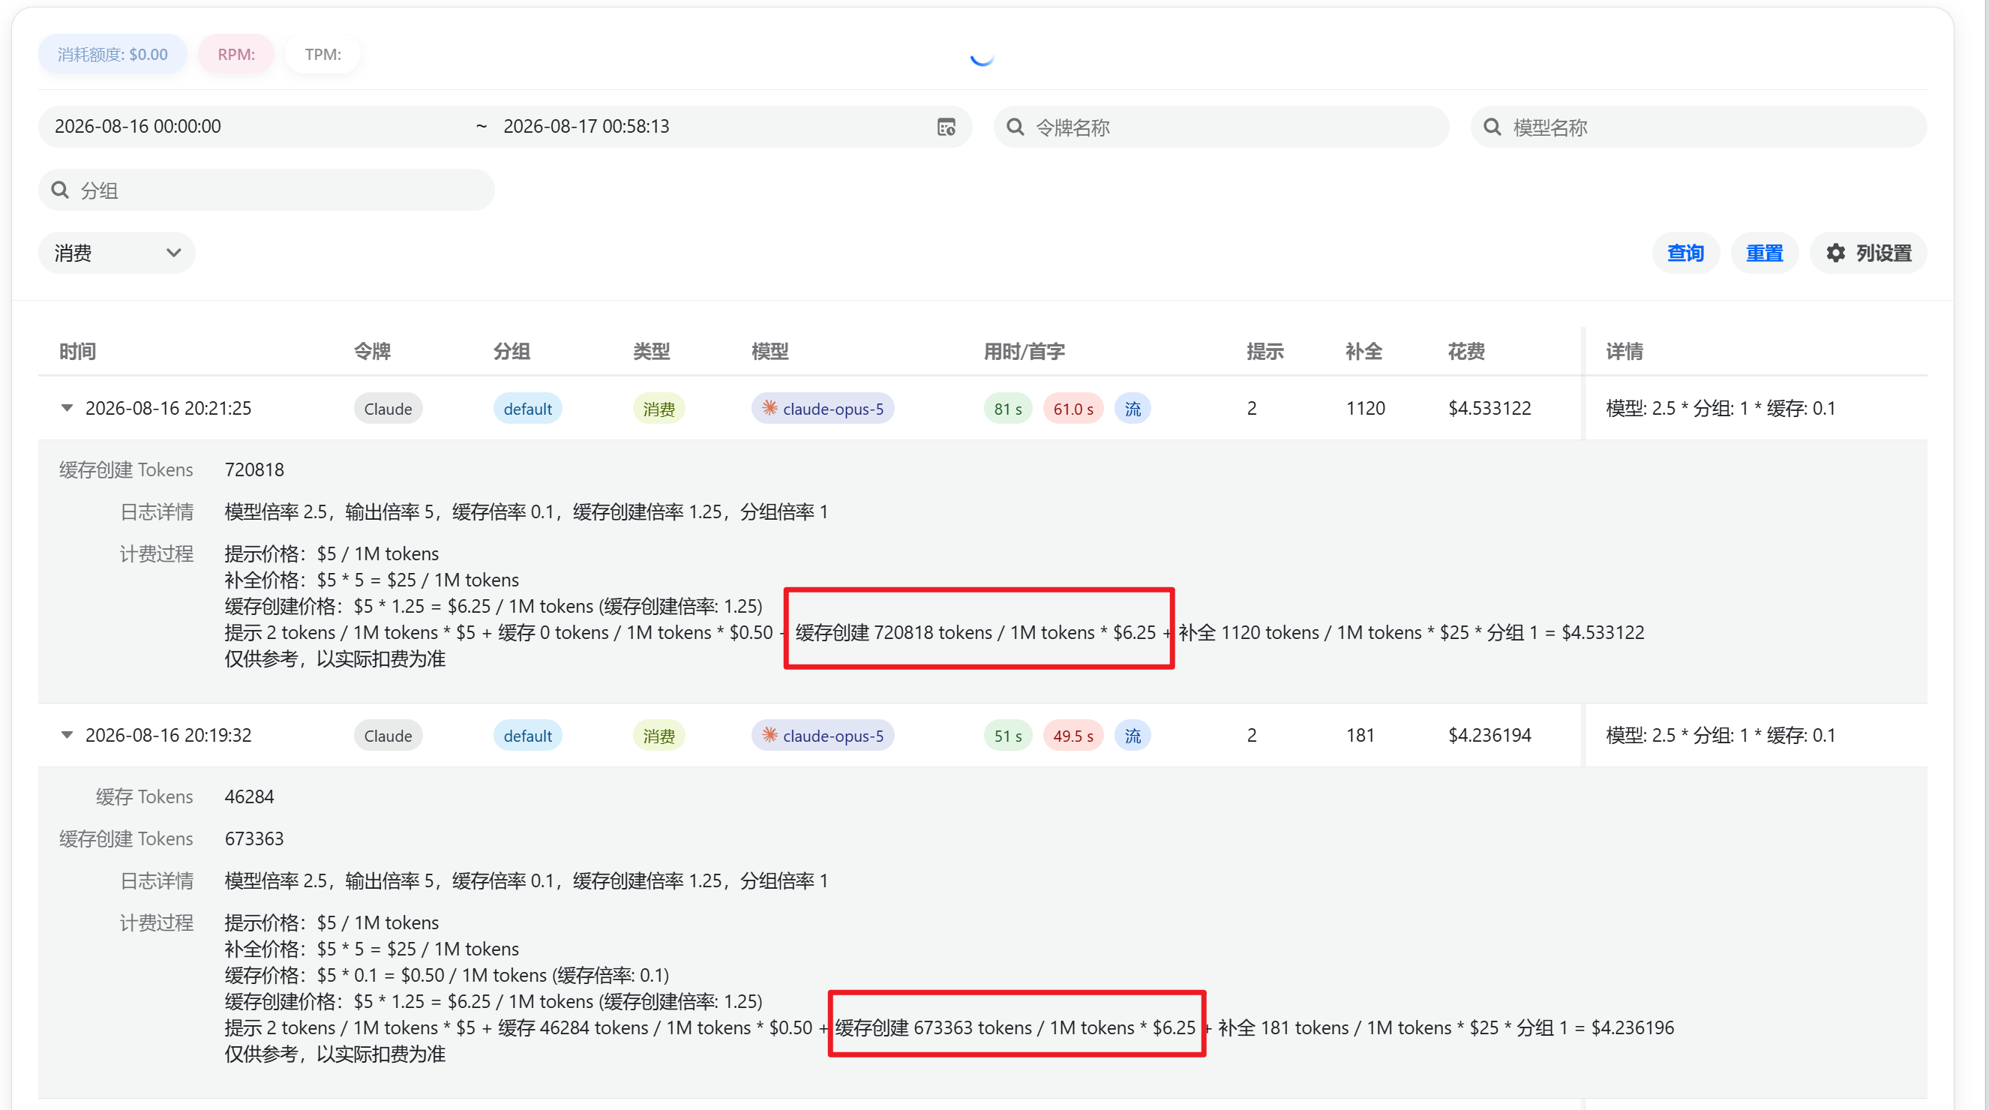The width and height of the screenshot is (1989, 1110).
Task: Click the Claude star icon in 20:19:32 row
Action: pyautogui.click(x=769, y=735)
